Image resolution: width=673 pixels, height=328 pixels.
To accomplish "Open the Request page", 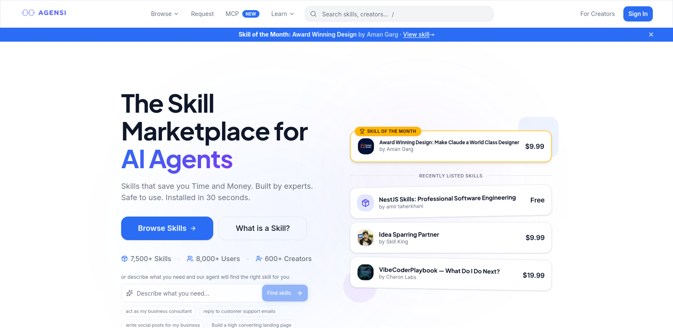I will (202, 14).
